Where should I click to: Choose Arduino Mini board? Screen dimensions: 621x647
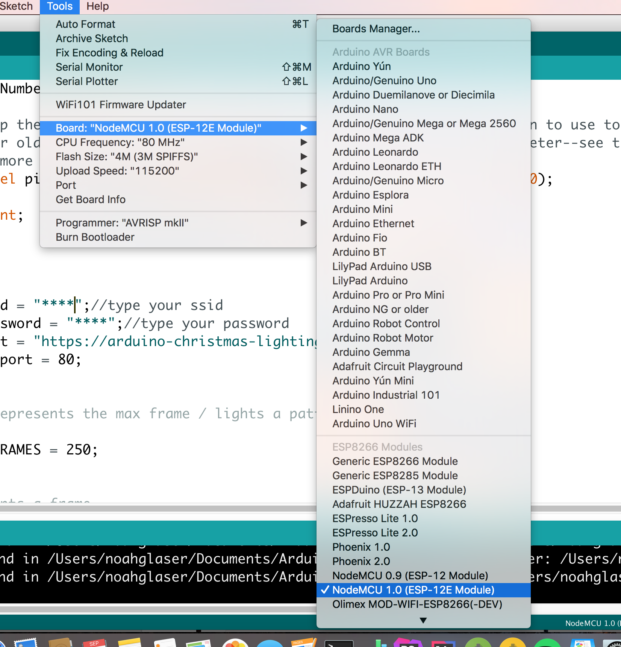[424, 209]
